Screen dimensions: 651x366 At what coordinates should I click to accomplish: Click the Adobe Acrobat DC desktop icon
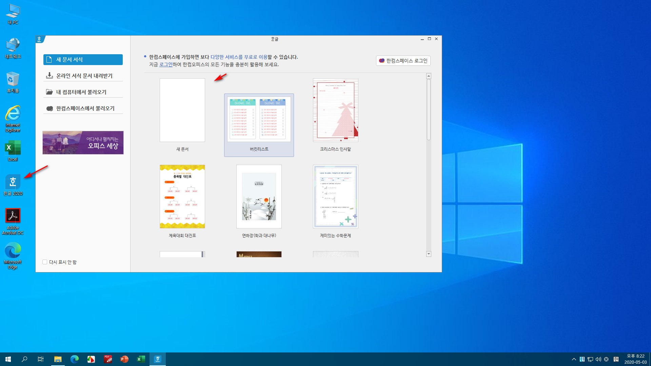point(13,222)
